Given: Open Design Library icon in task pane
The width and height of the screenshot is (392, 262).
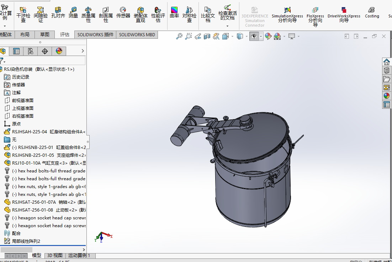Looking at the screenshot, I should 387,70.
